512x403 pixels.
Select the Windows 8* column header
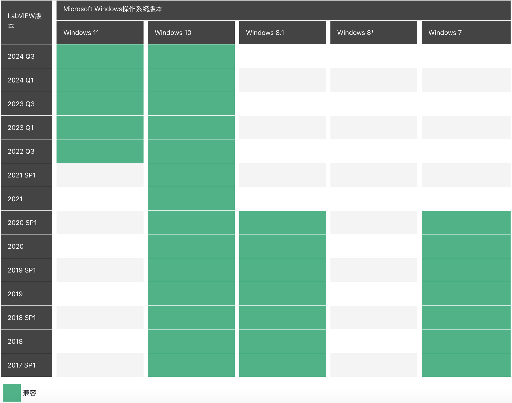click(x=374, y=32)
